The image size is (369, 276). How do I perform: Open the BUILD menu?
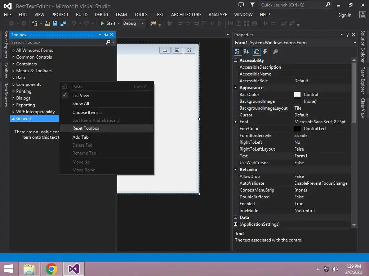[82, 14]
